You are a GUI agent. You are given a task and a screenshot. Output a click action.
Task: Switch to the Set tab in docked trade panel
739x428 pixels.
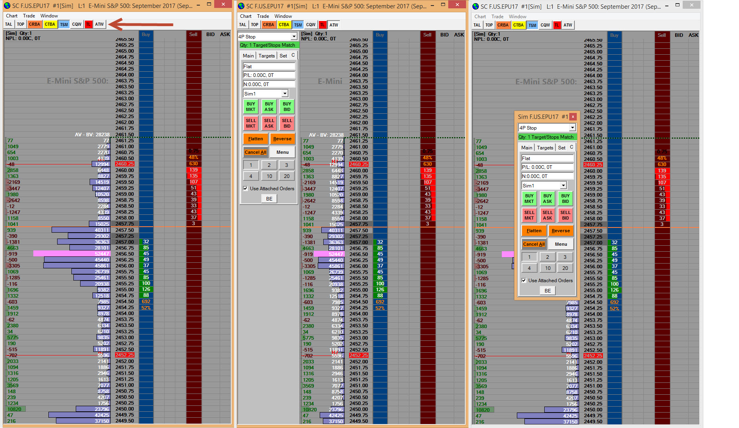(283, 56)
